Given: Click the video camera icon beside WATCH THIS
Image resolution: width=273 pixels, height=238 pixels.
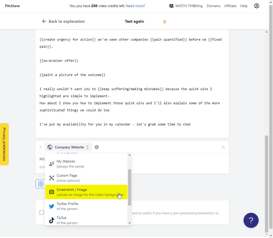Looking at the screenshot, I should click(x=171, y=6).
